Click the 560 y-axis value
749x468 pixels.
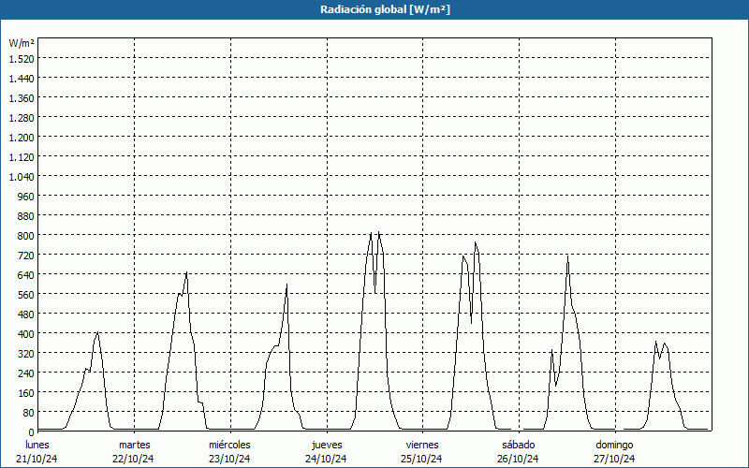[26, 295]
